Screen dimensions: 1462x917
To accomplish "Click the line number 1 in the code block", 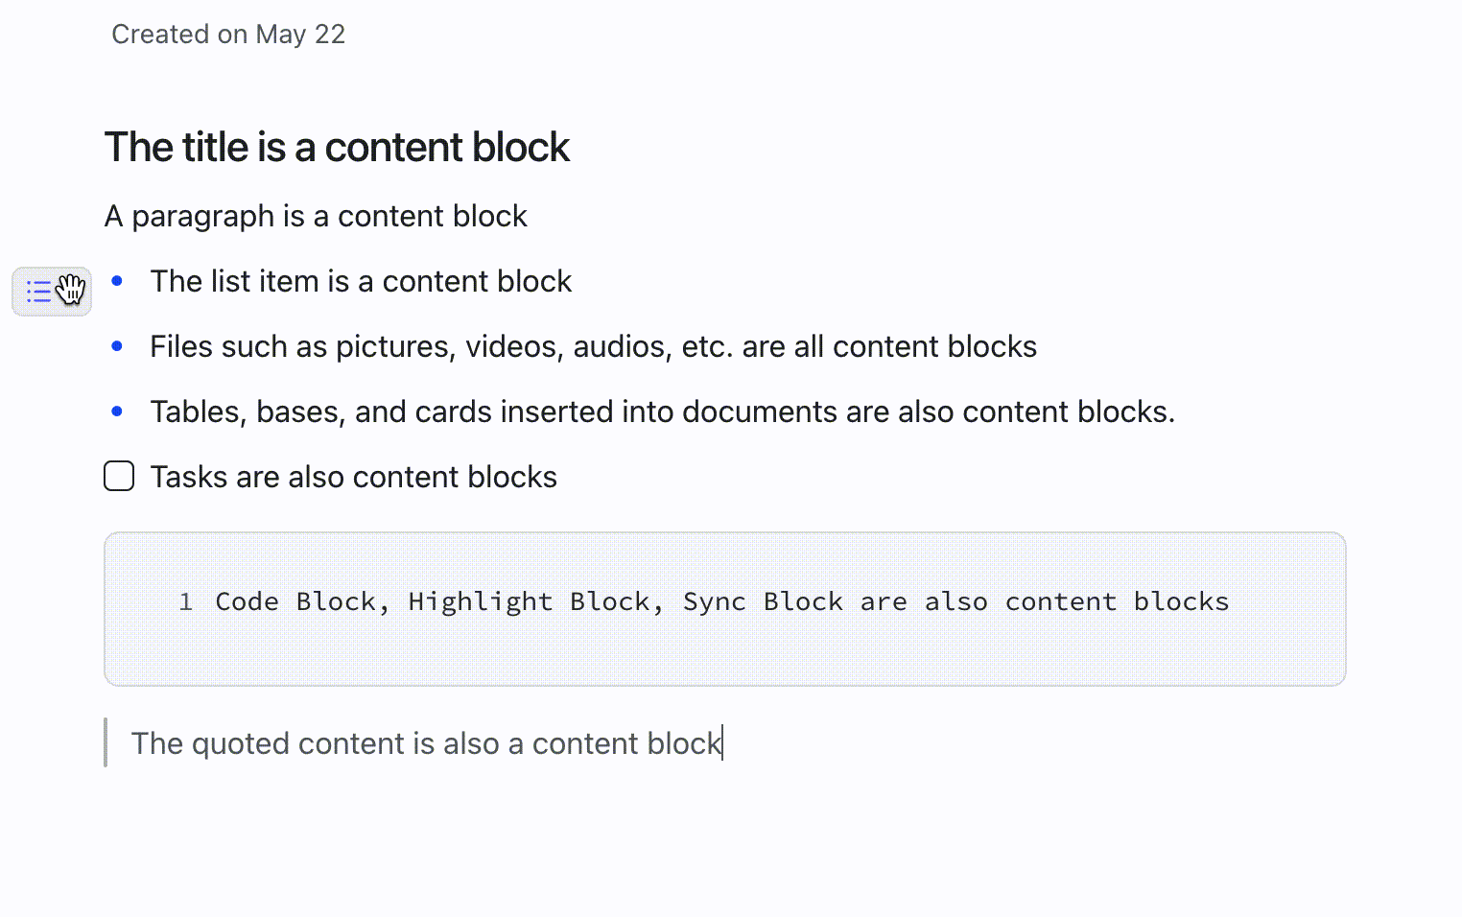I will coord(186,601).
